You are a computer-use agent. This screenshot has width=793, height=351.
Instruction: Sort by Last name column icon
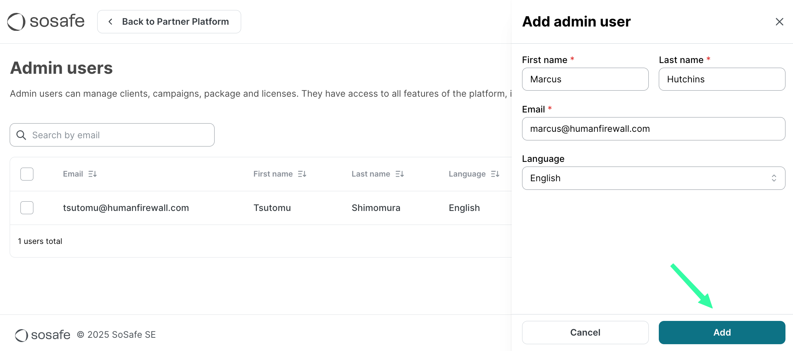tap(400, 174)
